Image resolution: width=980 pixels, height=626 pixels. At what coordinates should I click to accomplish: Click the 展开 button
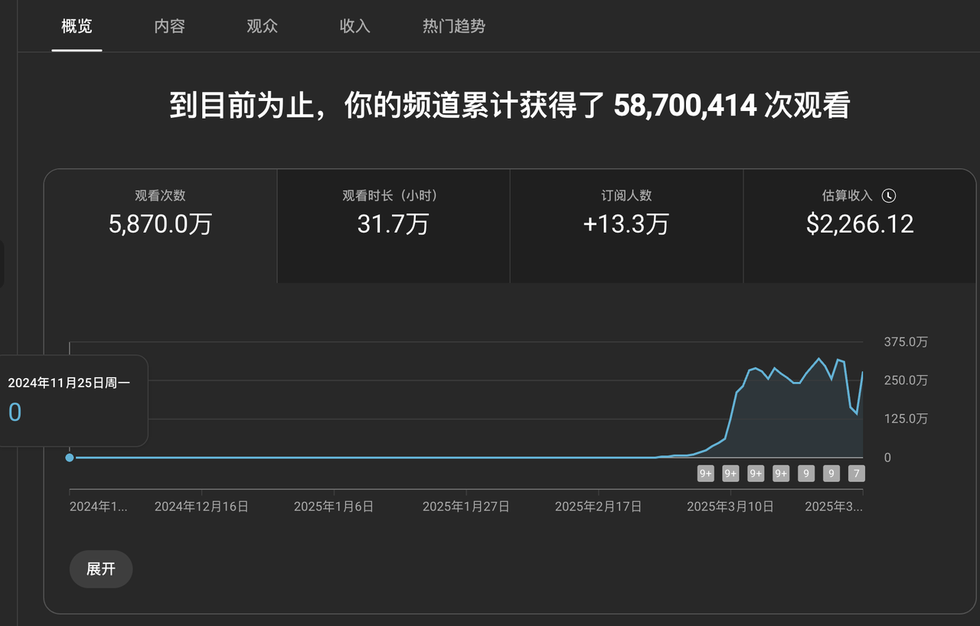pos(101,569)
